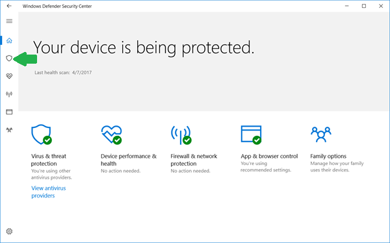Screen dimensions: 390x243
Task: Open the App & browser control title
Action: (269, 156)
